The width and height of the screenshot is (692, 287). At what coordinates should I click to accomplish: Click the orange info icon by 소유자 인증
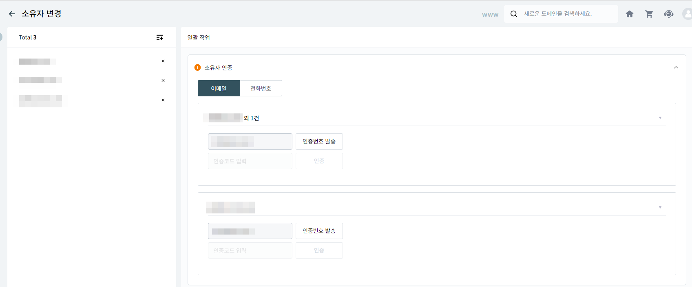pyautogui.click(x=198, y=67)
